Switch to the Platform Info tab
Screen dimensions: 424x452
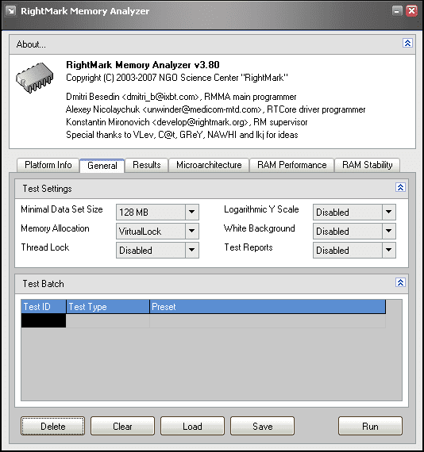coord(48,165)
